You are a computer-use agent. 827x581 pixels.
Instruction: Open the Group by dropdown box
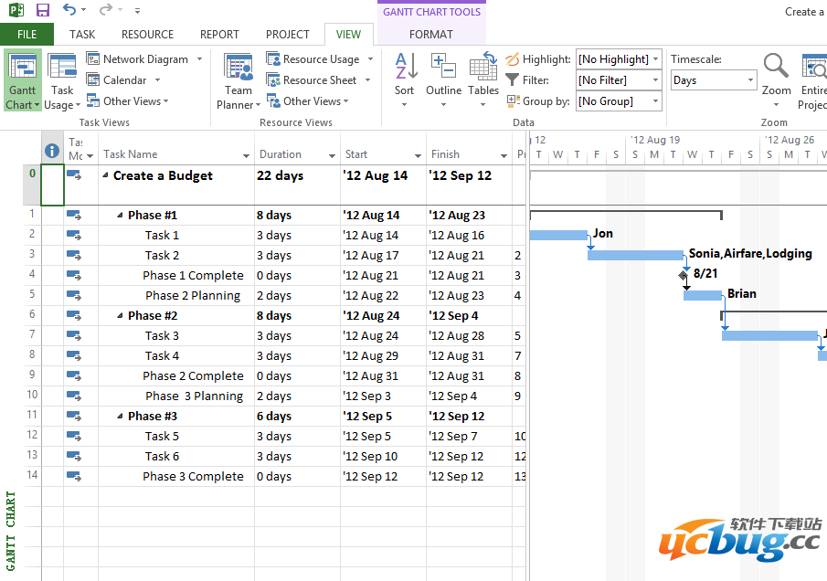pos(618,101)
